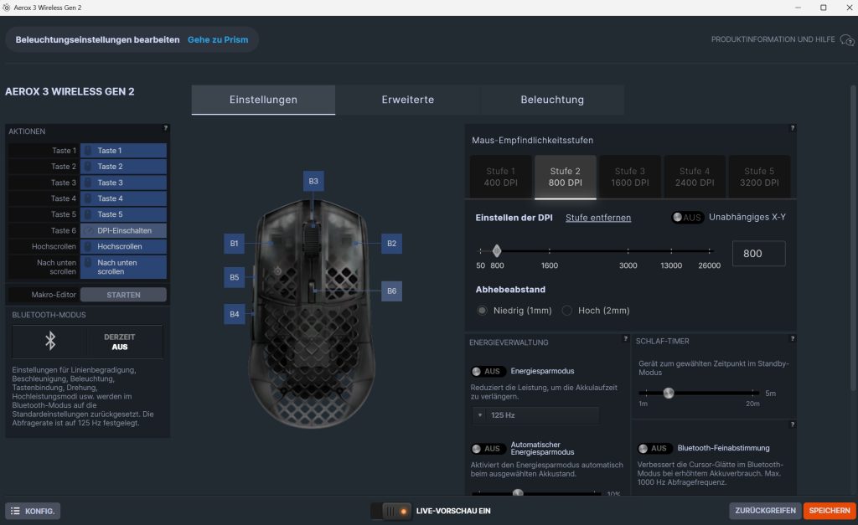Click help question mark for Schlaf-Timer
This screenshot has width=858, height=525.
[x=792, y=338]
